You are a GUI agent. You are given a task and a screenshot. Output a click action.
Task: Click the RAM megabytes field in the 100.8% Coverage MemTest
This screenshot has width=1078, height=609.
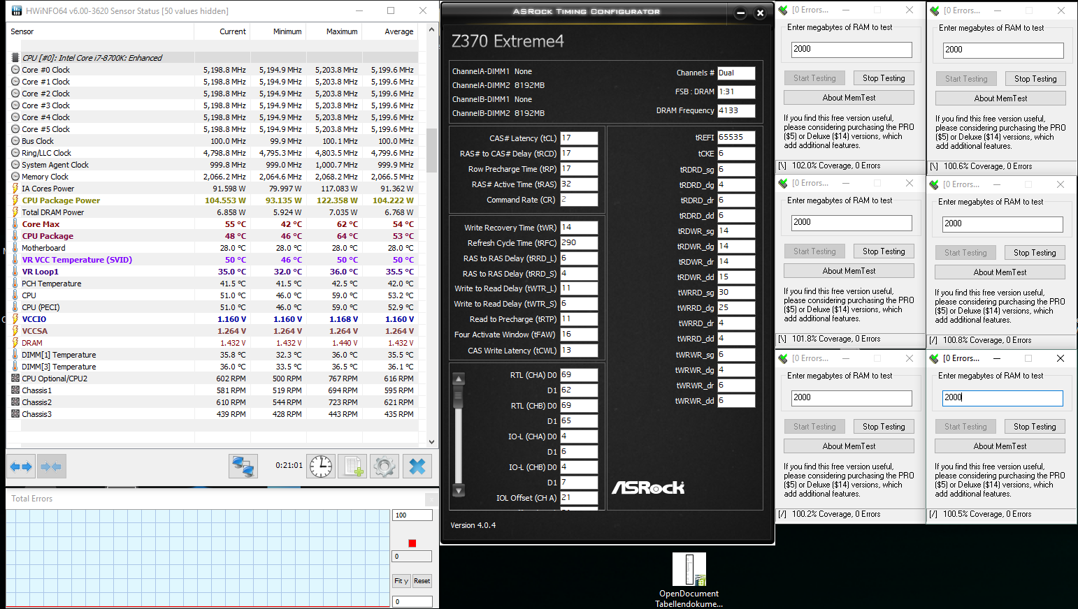[1002, 224]
